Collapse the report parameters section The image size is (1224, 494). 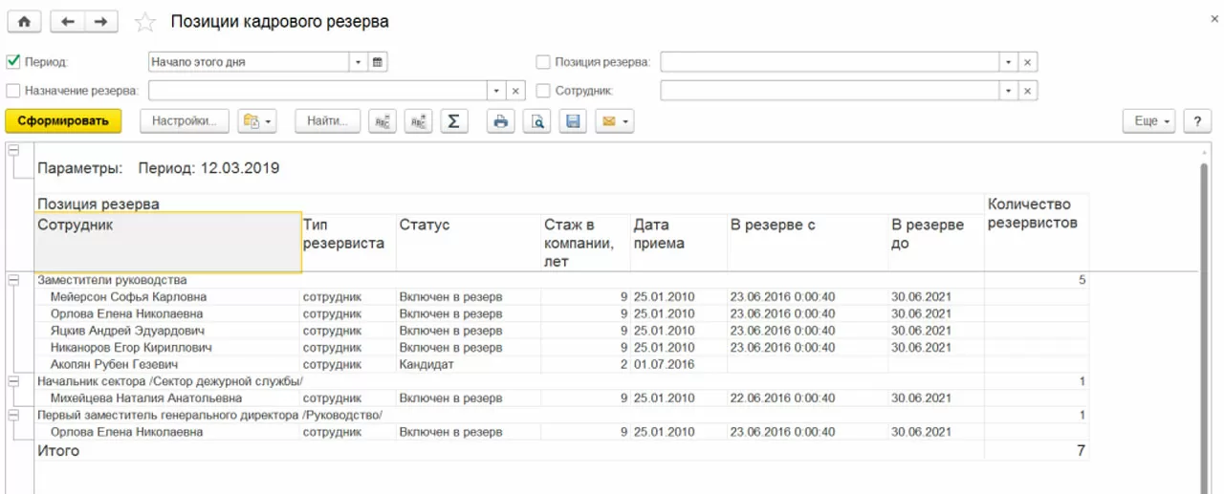point(13,151)
